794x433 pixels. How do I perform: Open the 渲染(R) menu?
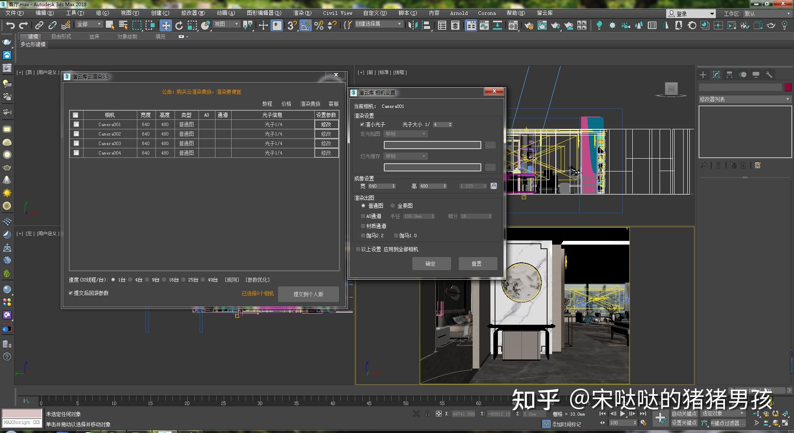pyautogui.click(x=302, y=13)
